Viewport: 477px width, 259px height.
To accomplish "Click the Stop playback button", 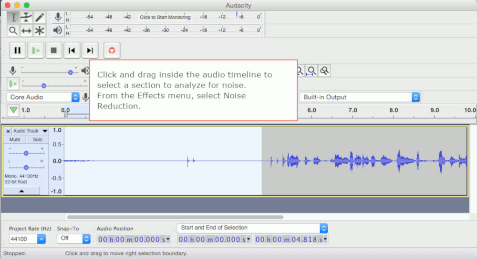I will (x=54, y=50).
